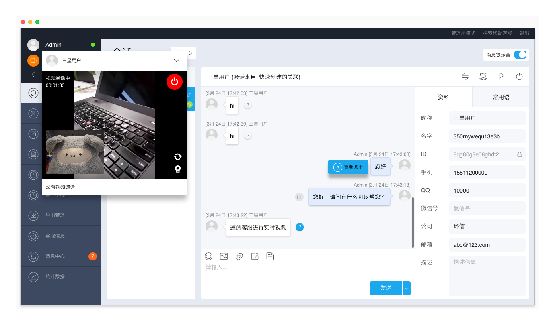Screen dimensions: 555x325
Task: Attach a file with the paperclip icon
Action: coord(239,256)
